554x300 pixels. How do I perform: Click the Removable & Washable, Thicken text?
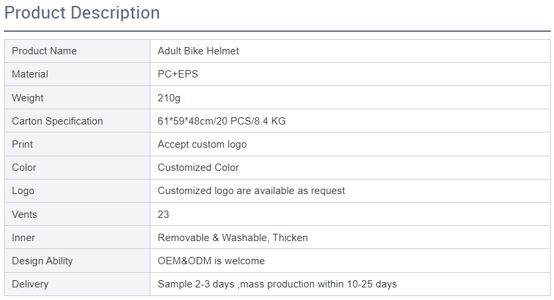pos(233,238)
